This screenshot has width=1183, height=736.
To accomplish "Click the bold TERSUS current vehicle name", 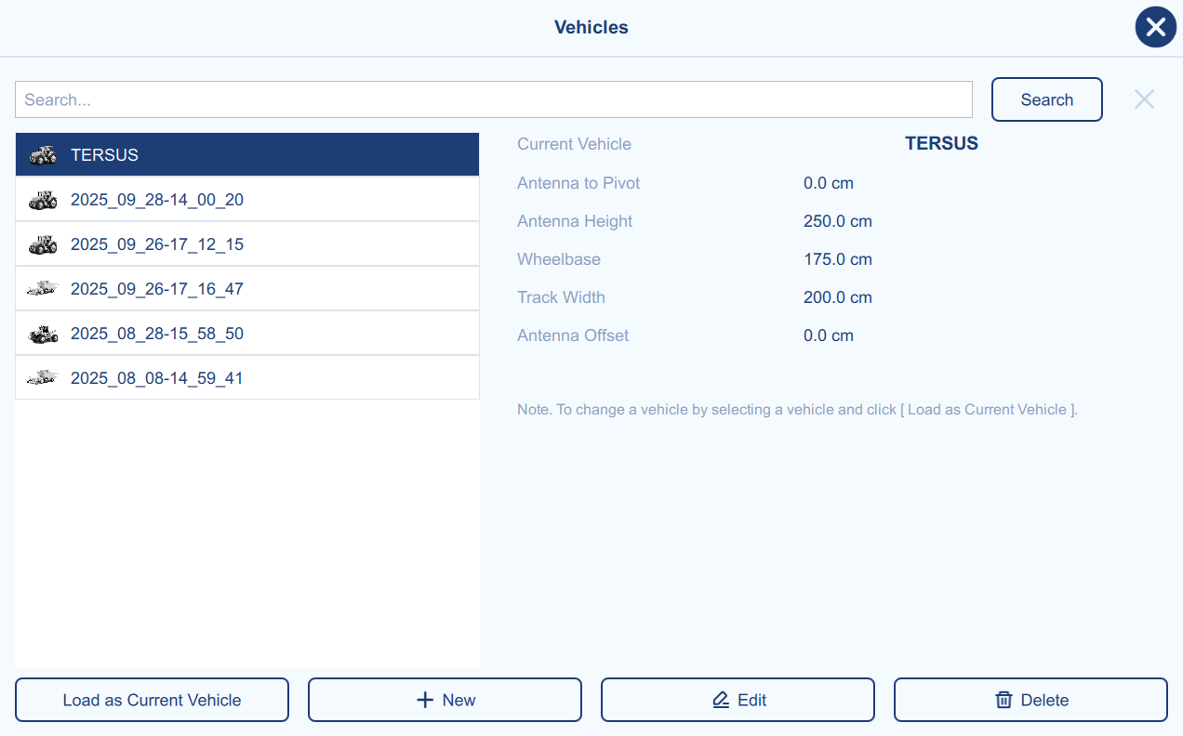I will 941,144.
